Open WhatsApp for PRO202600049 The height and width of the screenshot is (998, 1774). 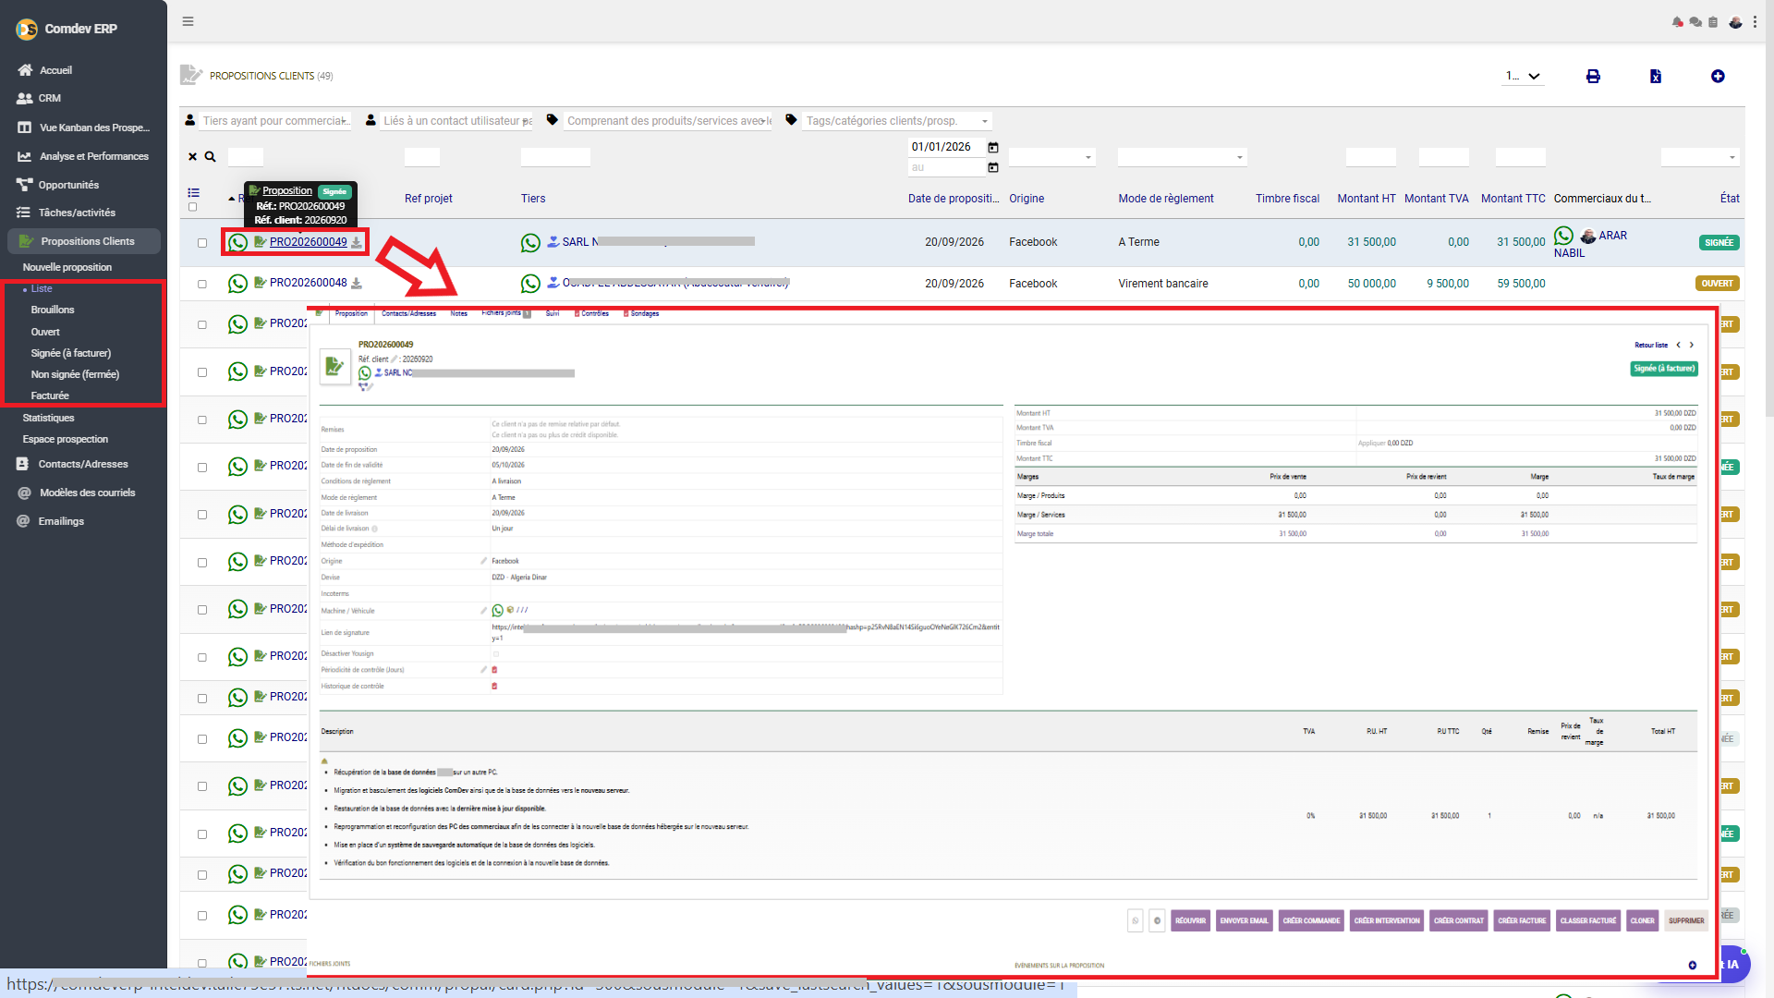coord(237,243)
